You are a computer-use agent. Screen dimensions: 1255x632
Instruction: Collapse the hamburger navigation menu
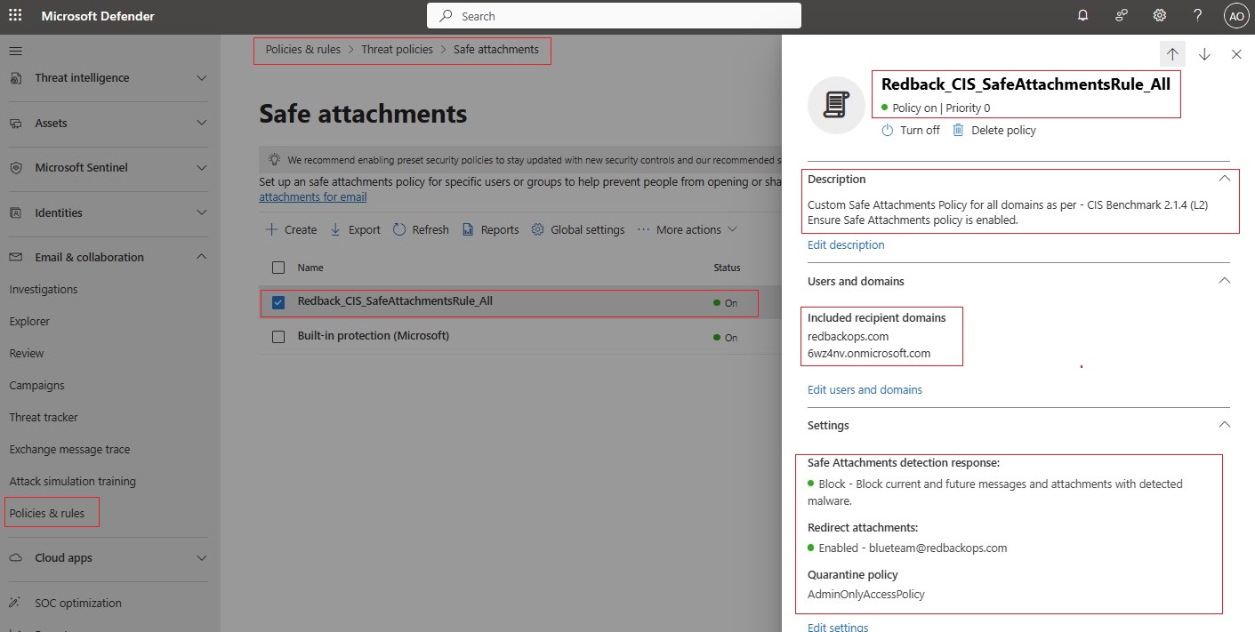click(x=15, y=51)
